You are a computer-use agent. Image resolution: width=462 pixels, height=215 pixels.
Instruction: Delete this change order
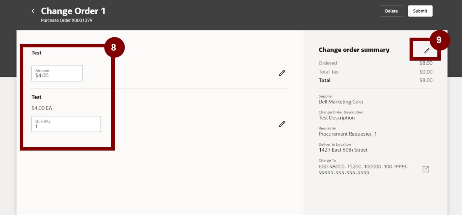pos(391,11)
